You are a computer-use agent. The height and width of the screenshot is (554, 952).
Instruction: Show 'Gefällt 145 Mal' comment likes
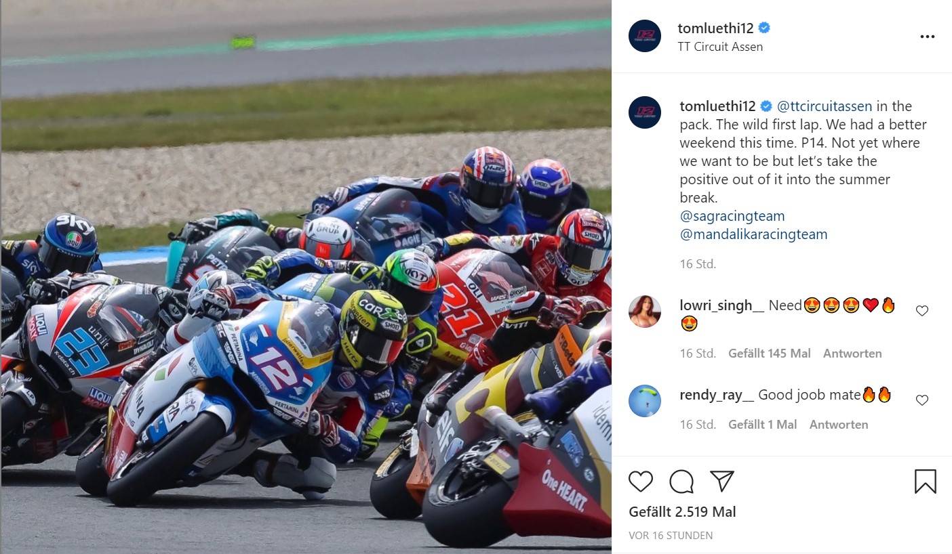(x=769, y=354)
